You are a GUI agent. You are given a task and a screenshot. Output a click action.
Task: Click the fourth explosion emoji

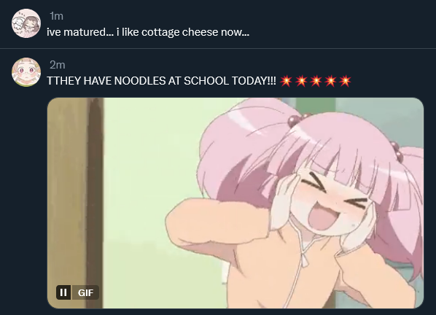coord(330,81)
